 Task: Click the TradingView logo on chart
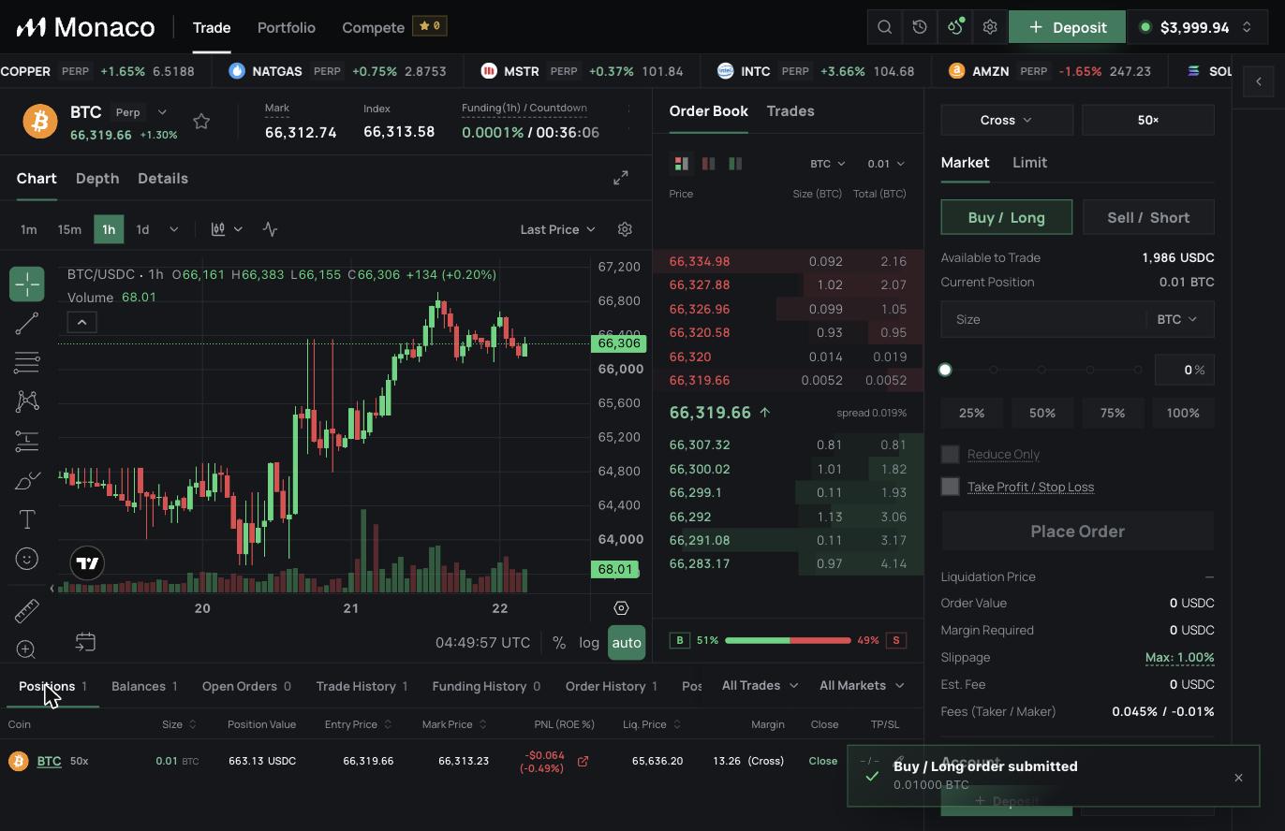click(x=87, y=563)
